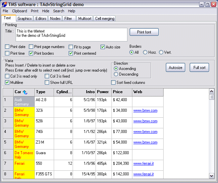Click the grid scrollbar up arrow
Viewport: 218px width, 183px height.
(x=212, y=91)
